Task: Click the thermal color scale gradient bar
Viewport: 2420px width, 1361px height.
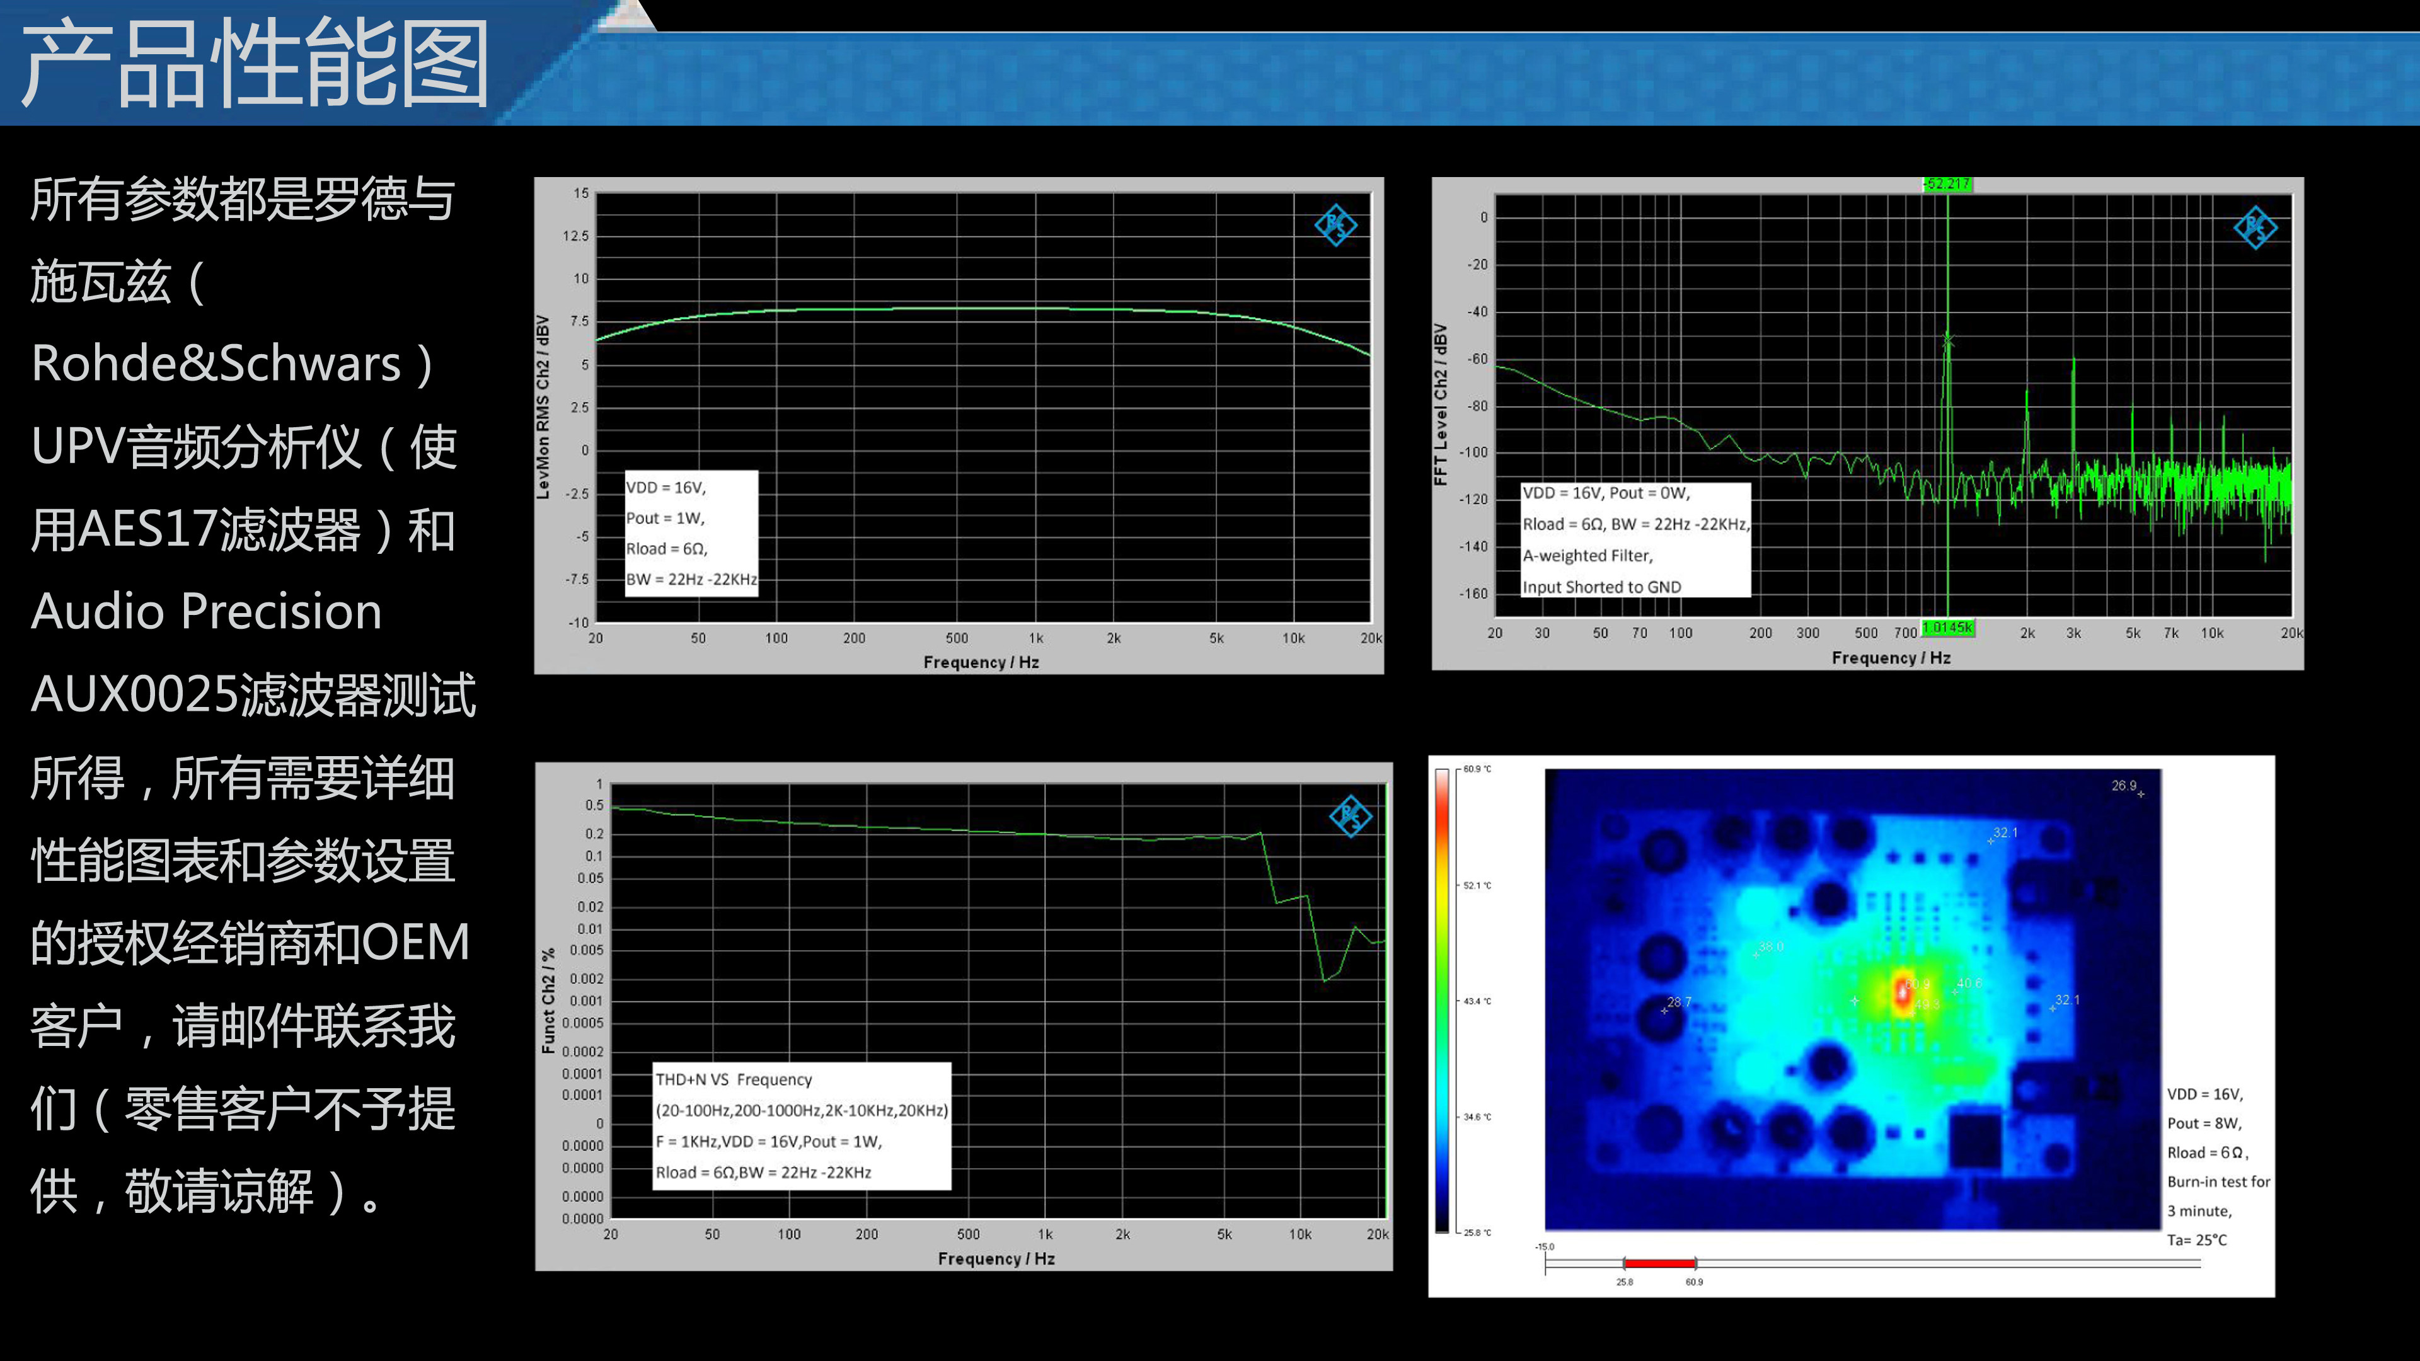Action: pyautogui.click(x=1442, y=1001)
